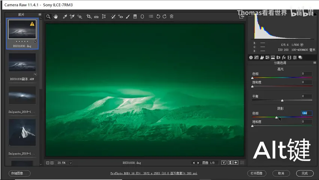Zoom in with the plus button
Screen dimensions: 319x180
[x=52, y=163]
